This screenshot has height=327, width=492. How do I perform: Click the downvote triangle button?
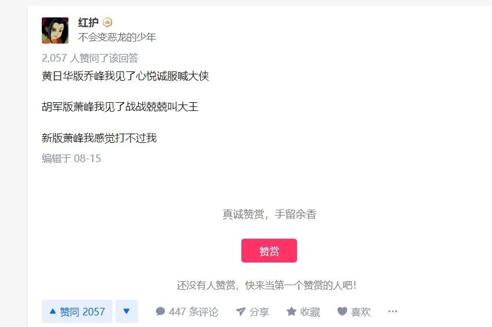pos(126,311)
